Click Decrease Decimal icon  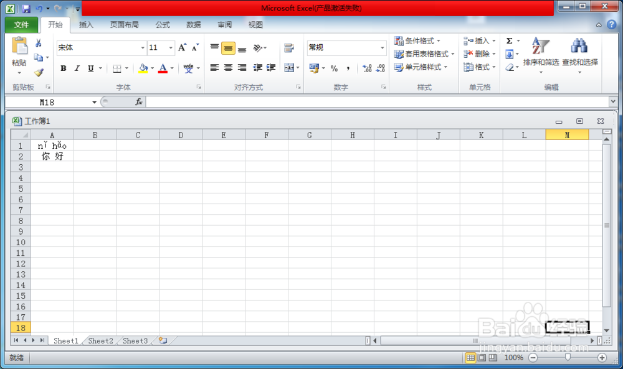click(x=381, y=68)
